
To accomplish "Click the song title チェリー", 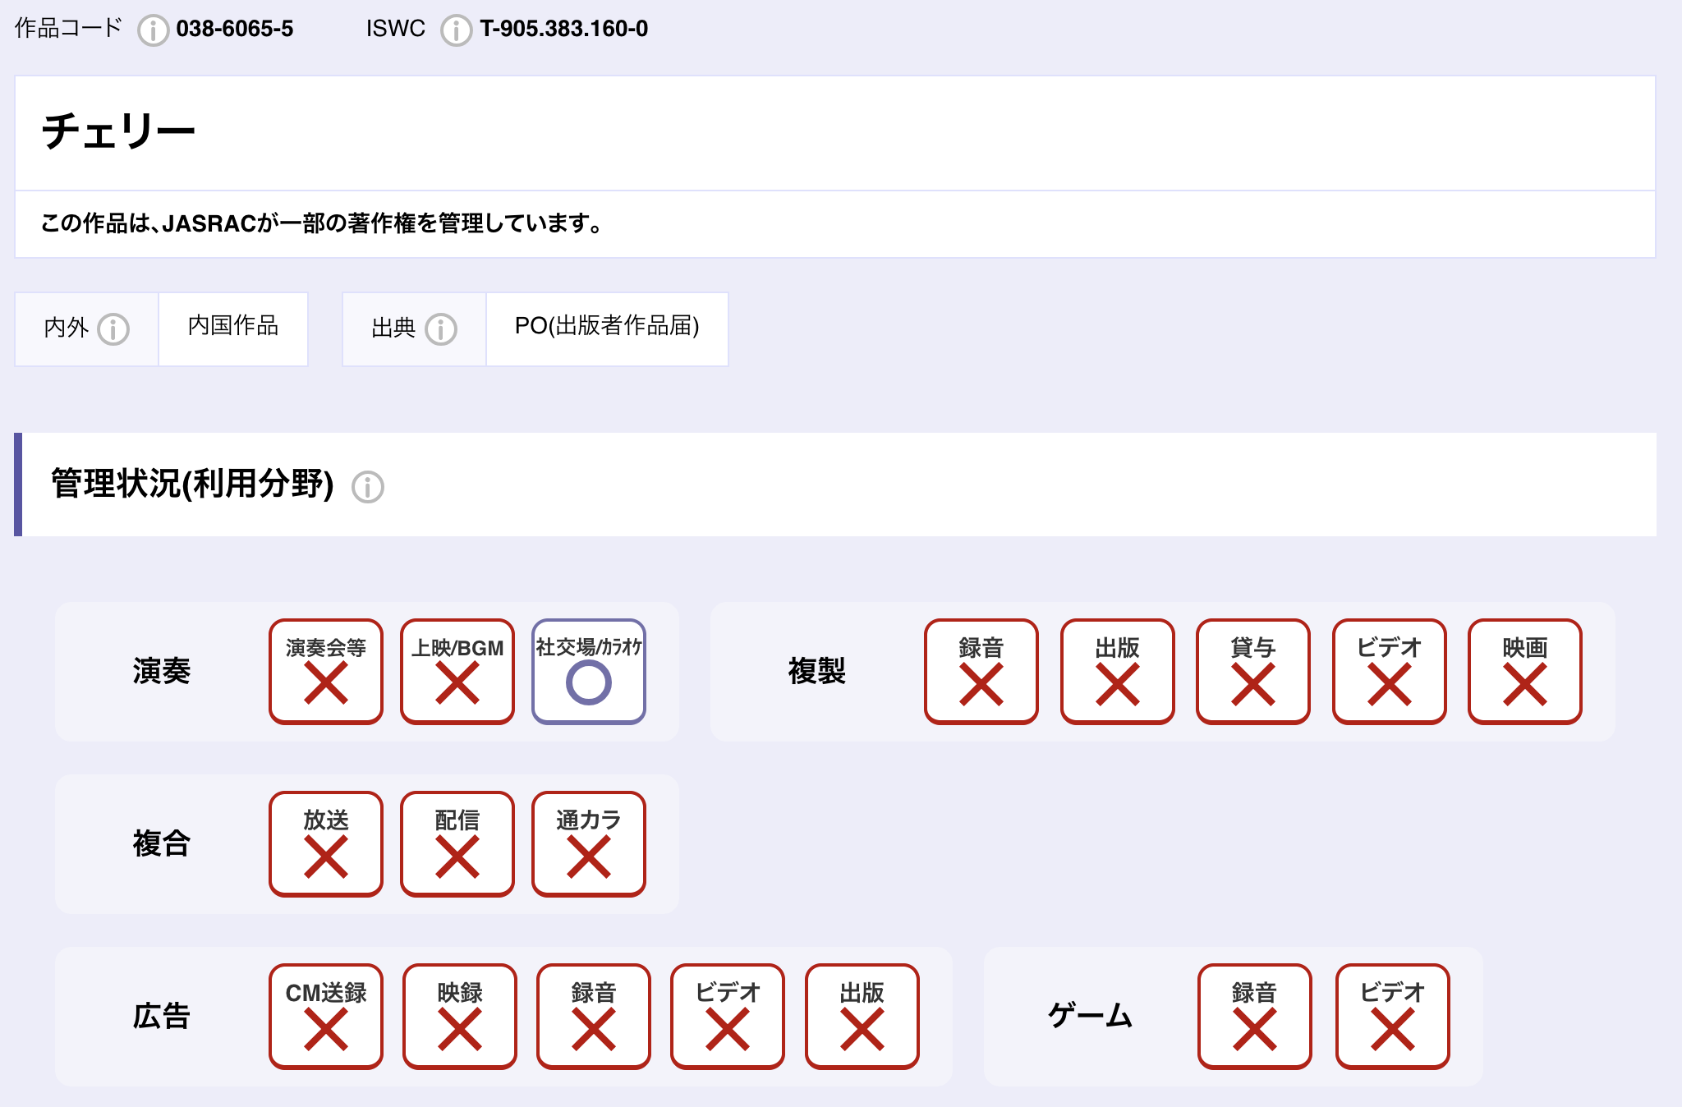I will (x=118, y=131).
